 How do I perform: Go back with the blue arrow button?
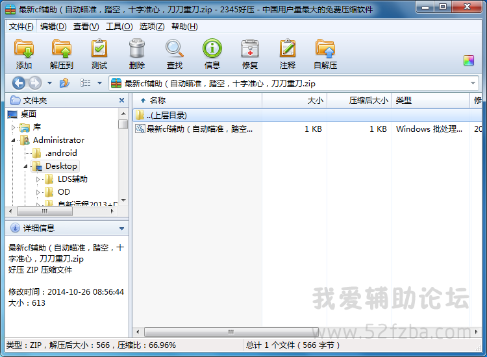coord(19,83)
